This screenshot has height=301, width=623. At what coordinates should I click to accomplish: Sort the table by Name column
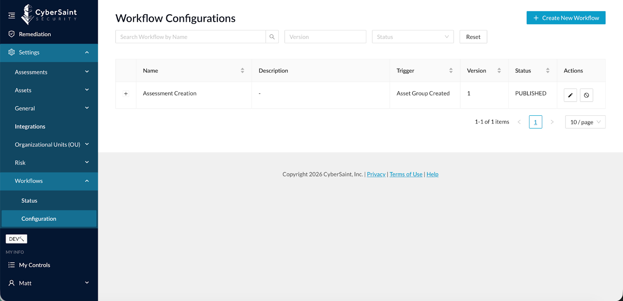tap(242, 70)
